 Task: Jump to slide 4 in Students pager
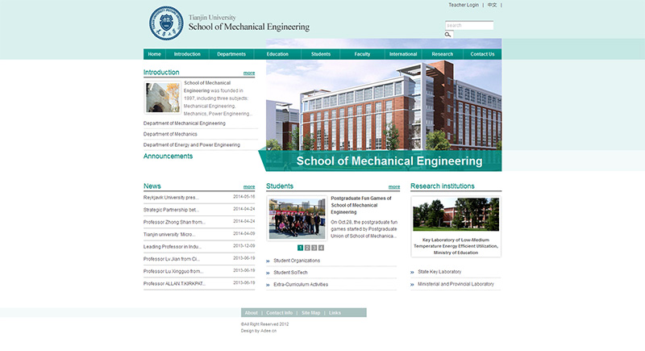[x=321, y=248]
